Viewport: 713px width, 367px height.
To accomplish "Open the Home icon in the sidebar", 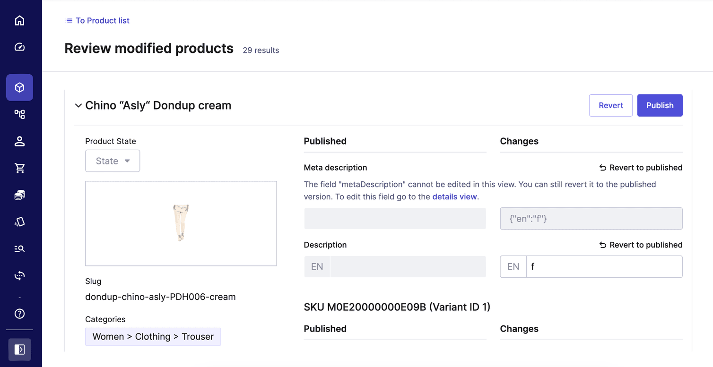I will tap(19, 20).
